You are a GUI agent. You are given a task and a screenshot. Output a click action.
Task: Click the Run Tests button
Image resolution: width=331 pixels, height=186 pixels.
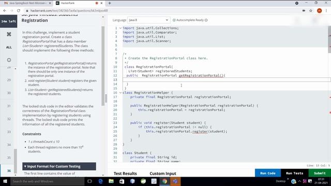pos(294,173)
